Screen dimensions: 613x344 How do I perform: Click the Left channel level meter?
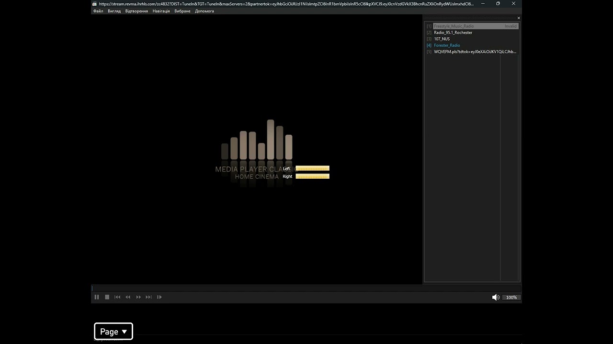point(313,168)
